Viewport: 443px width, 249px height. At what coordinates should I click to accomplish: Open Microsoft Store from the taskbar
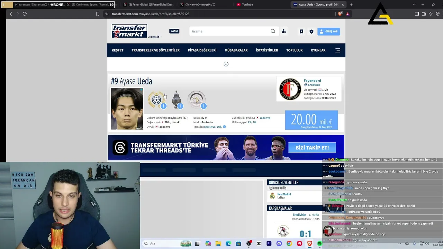(x=238, y=243)
